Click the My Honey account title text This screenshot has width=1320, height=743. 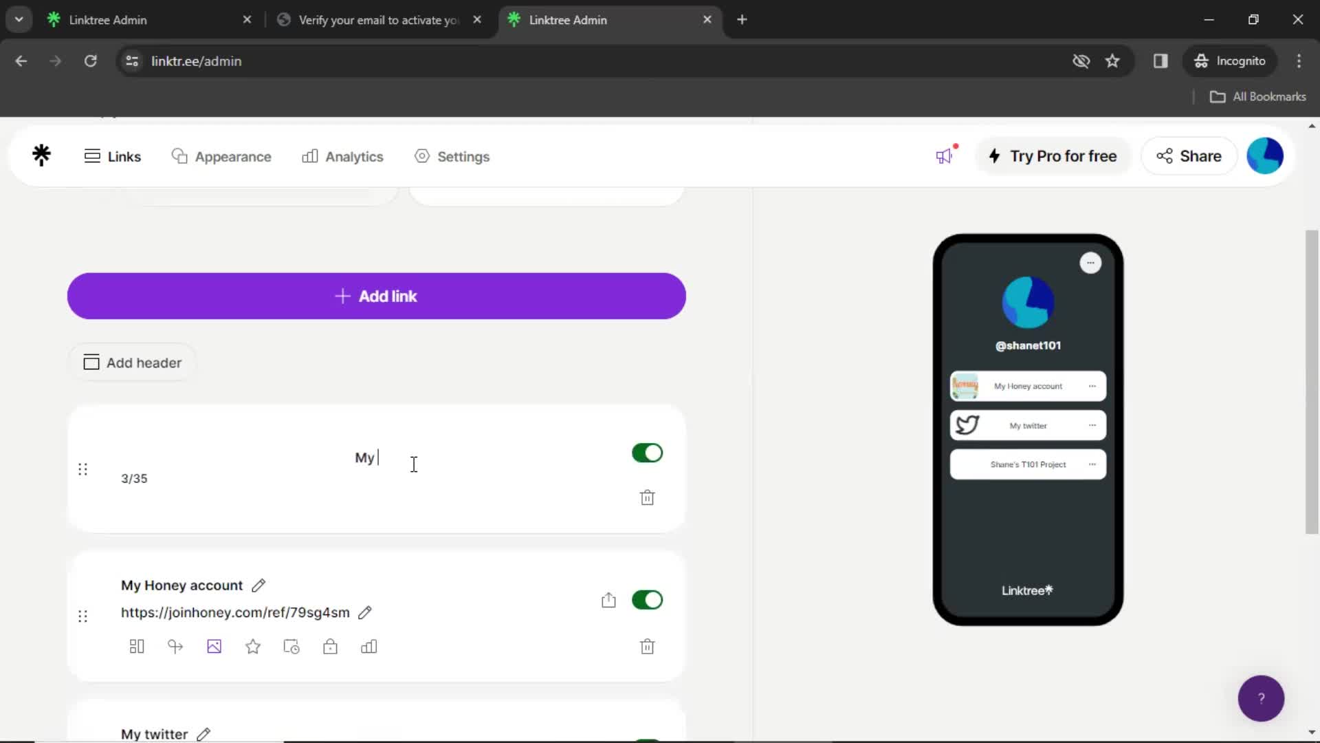(x=181, y=585)
